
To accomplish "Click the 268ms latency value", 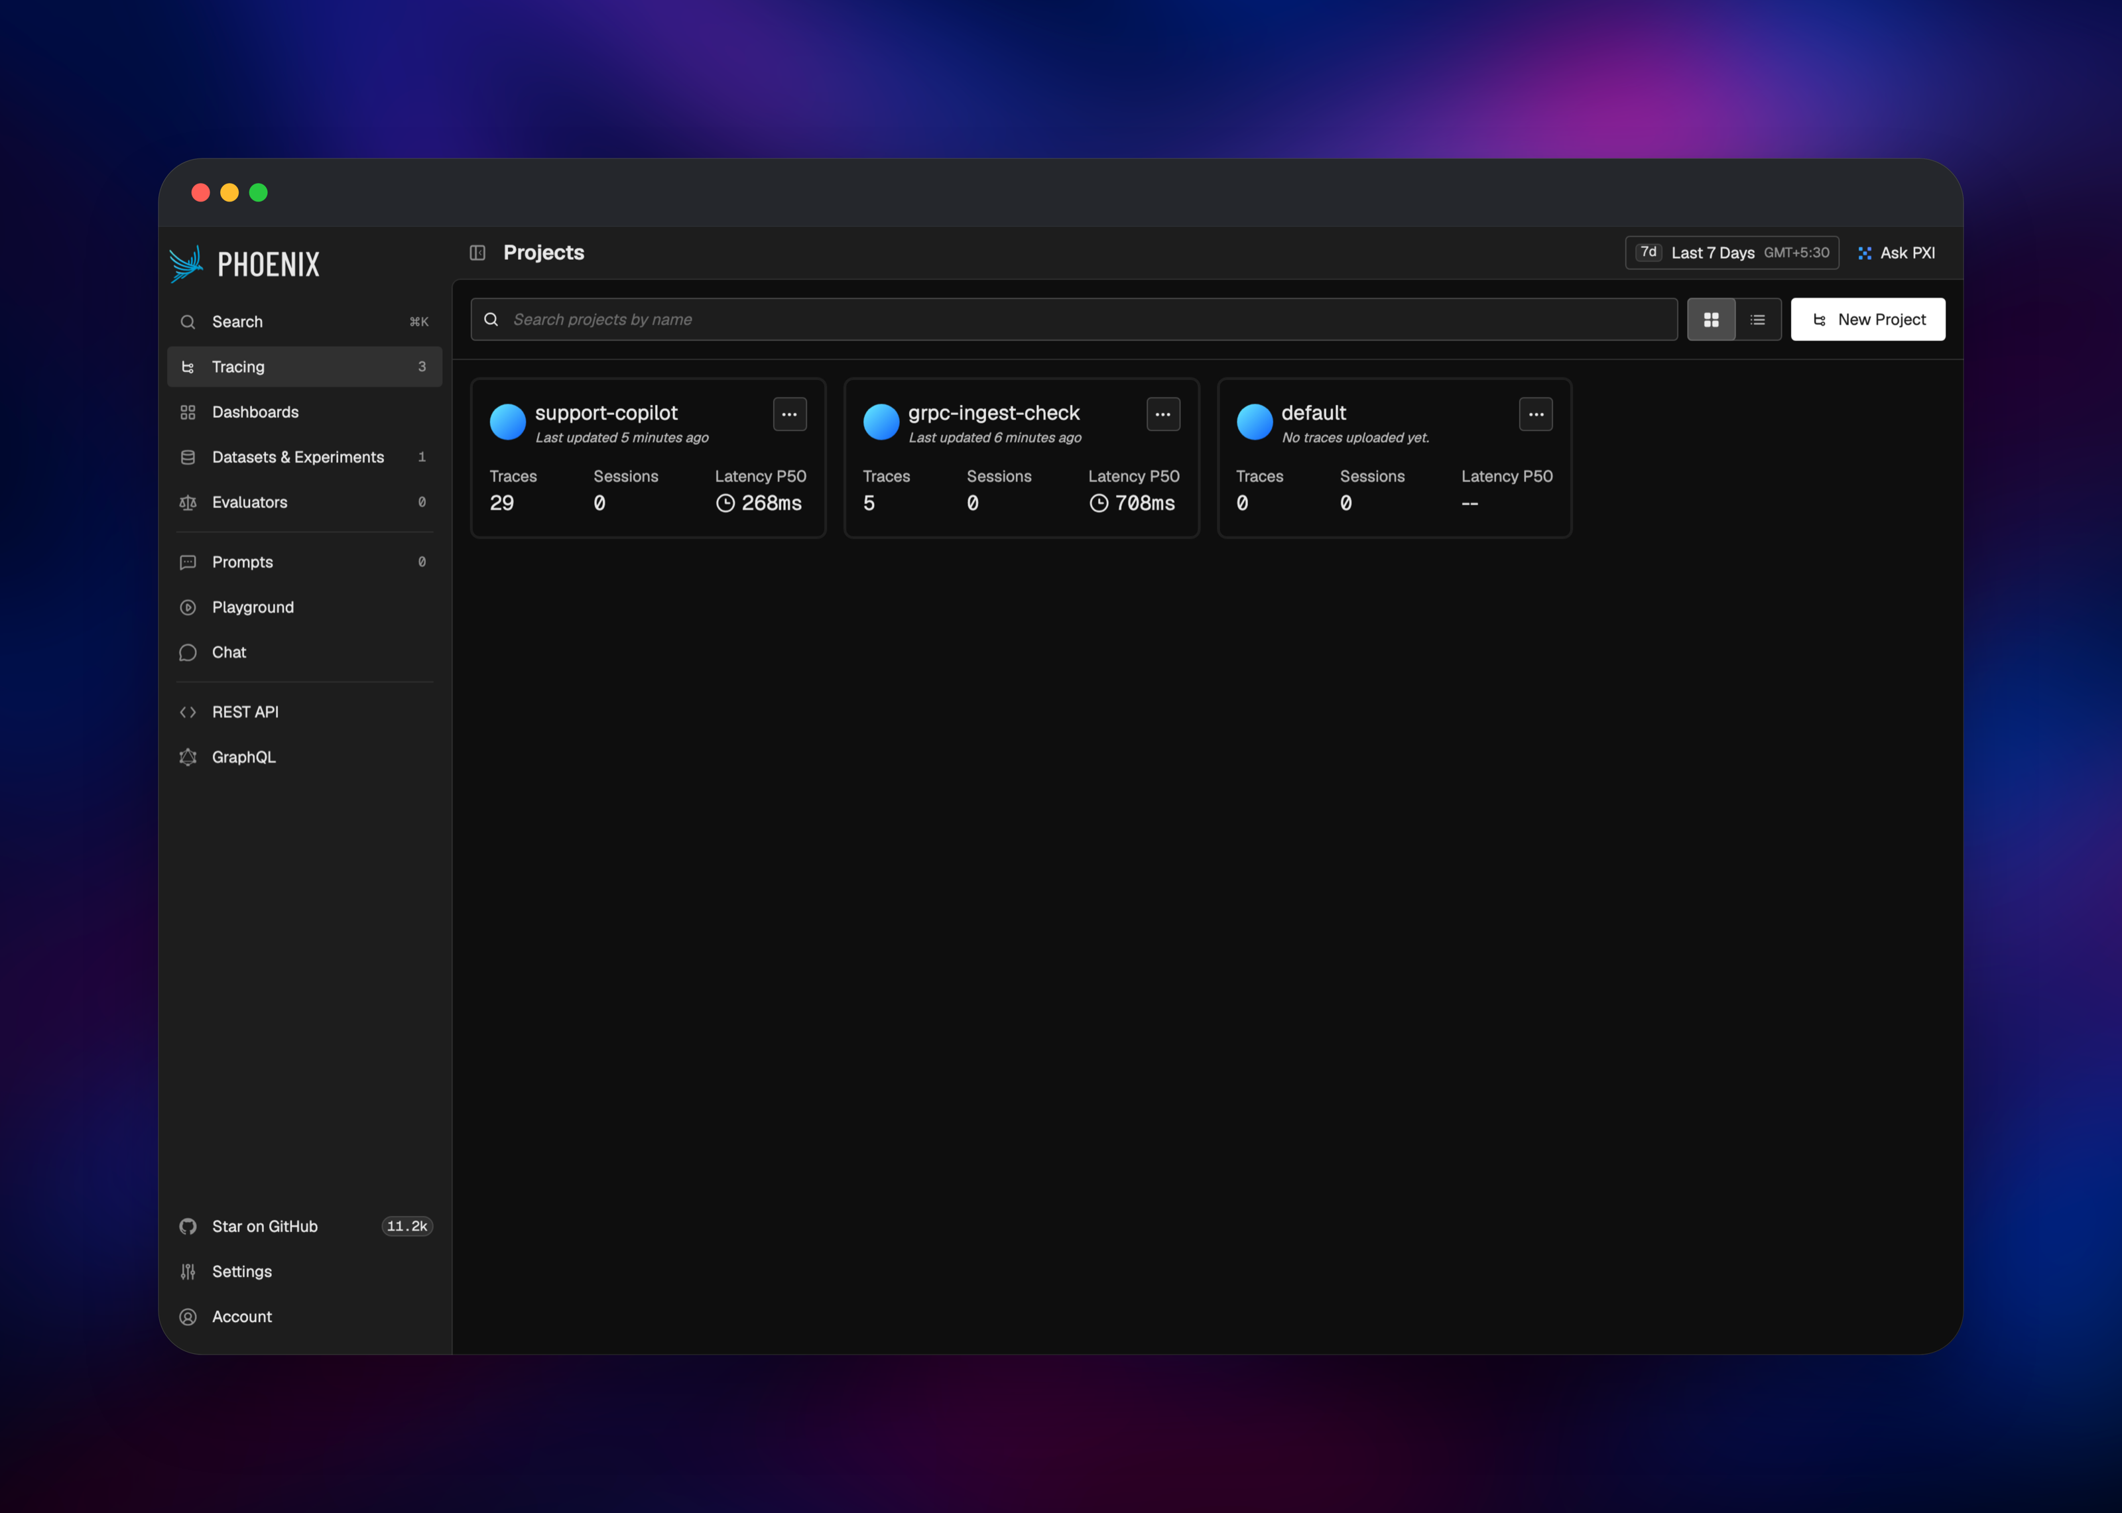I will (771, 503).
